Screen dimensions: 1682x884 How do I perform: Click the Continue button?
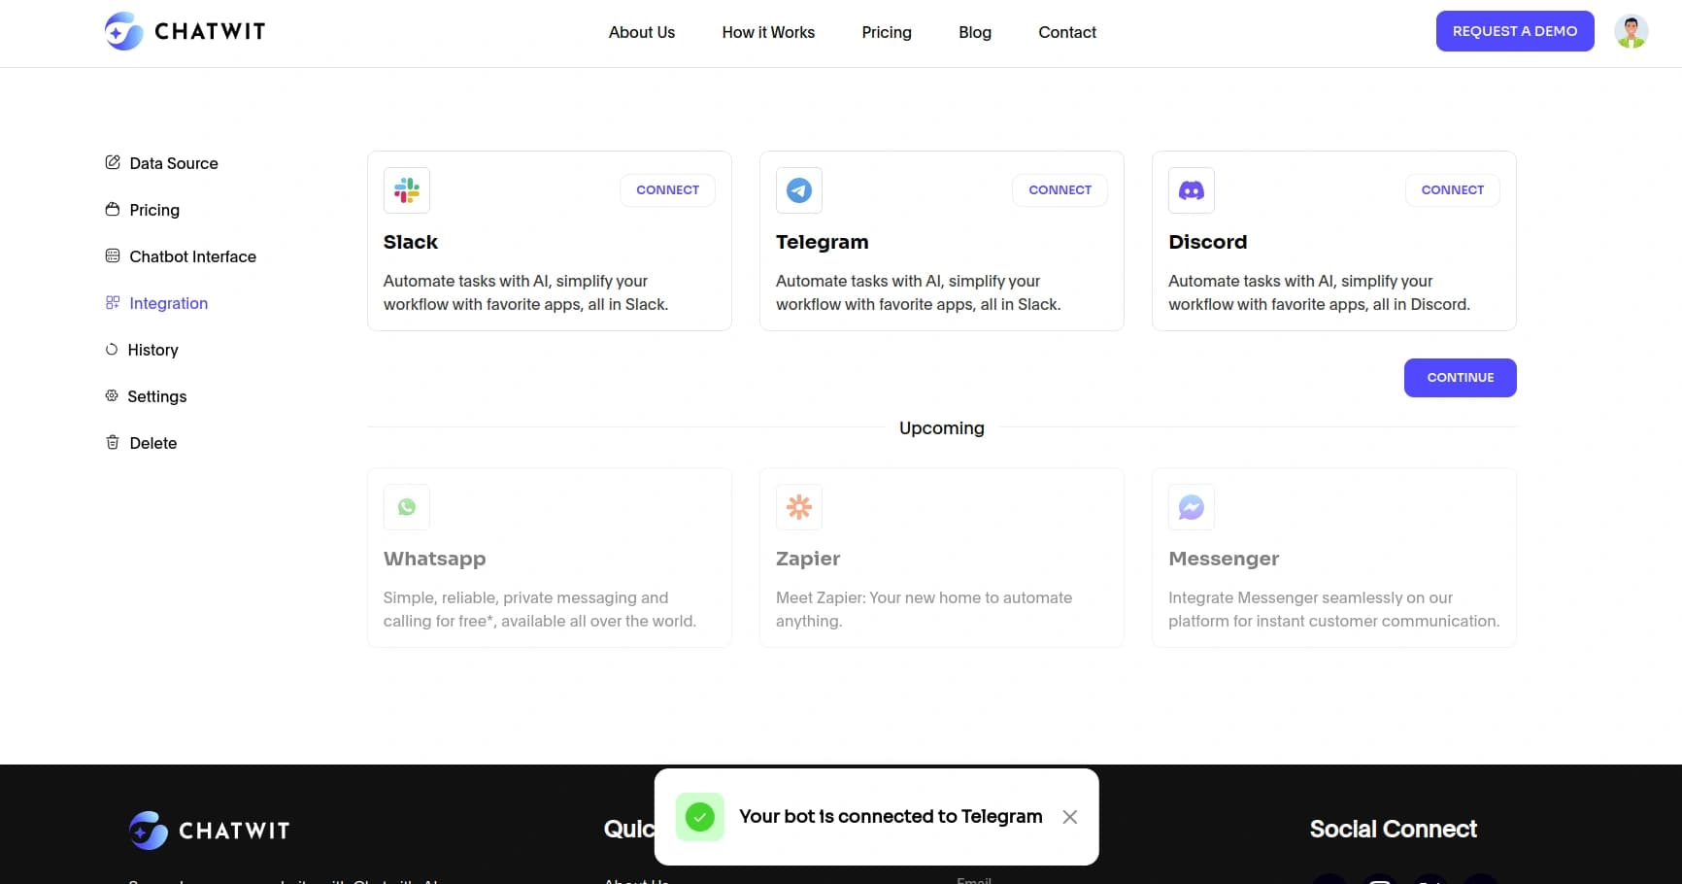coord(1460,378)
